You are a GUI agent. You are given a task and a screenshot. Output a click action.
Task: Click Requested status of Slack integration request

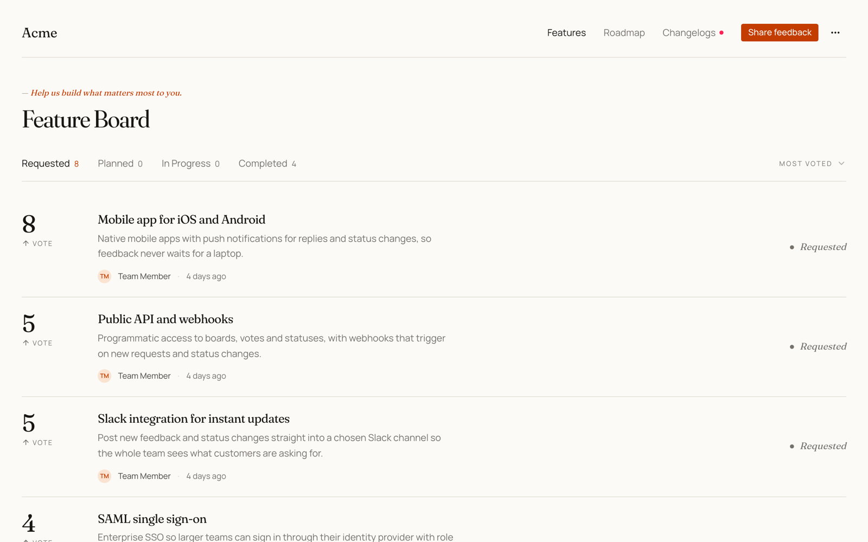coord(818,446)
